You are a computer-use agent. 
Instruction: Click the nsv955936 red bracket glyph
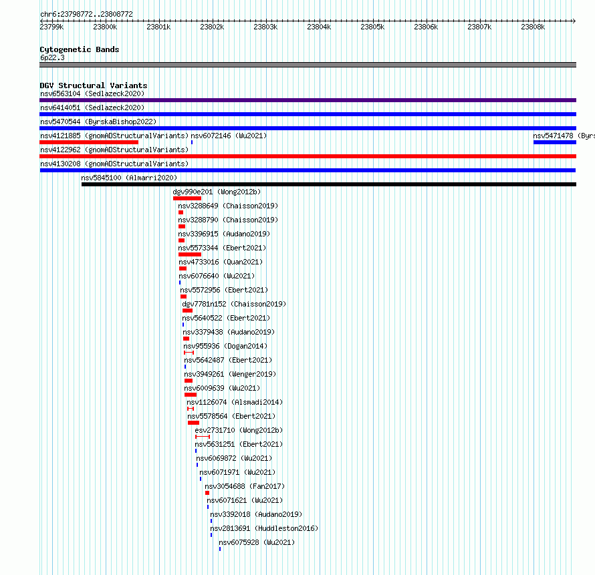point(189,353)
